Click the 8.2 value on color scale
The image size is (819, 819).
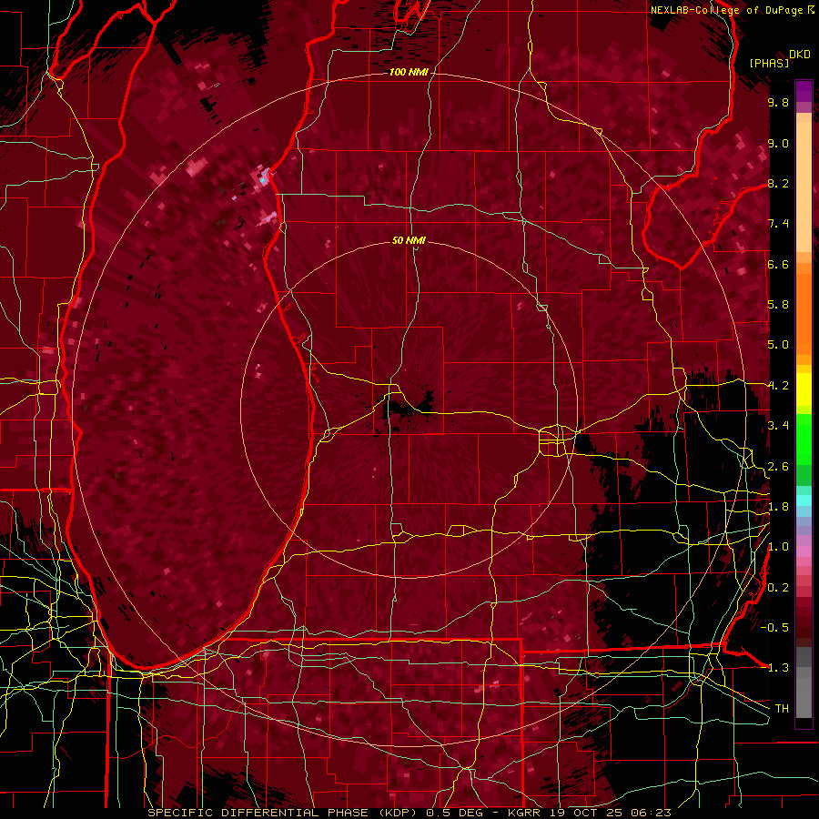pos(778,183)
